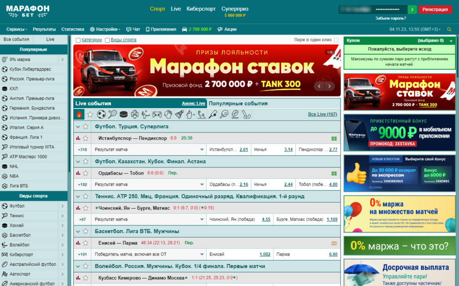This screenshot has height=286, width=459.
Task: Filter live events by esports gamepad icon
Action: coord(157,114)
